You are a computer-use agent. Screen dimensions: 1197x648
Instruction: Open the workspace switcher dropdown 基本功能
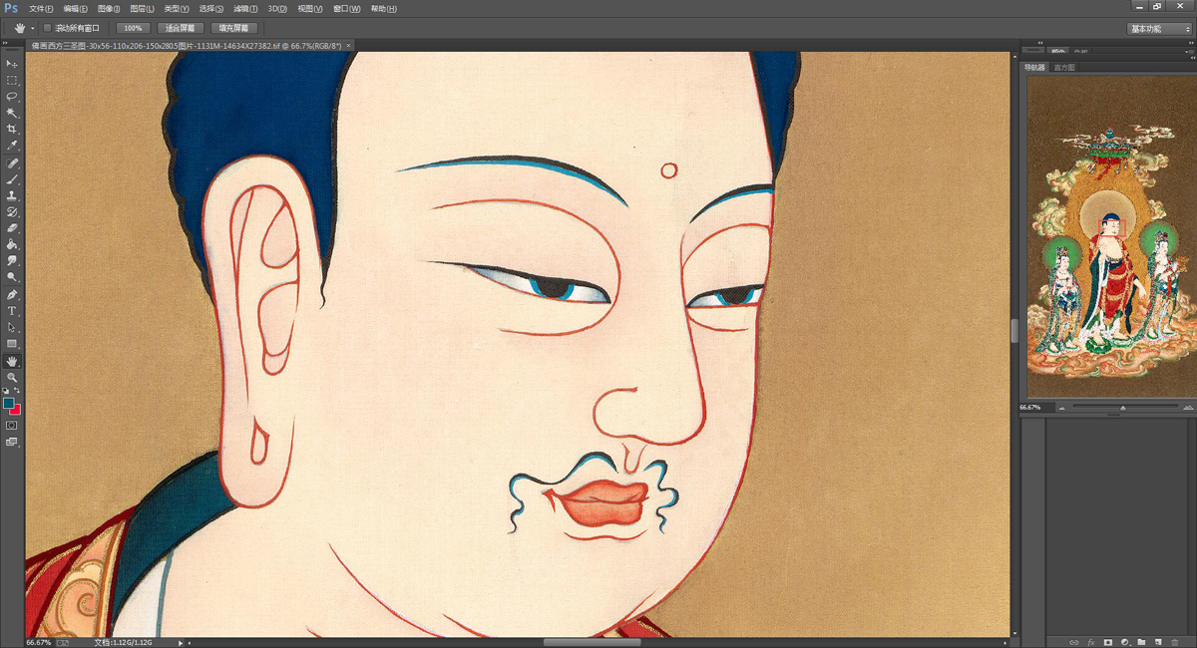(1160, 29)
